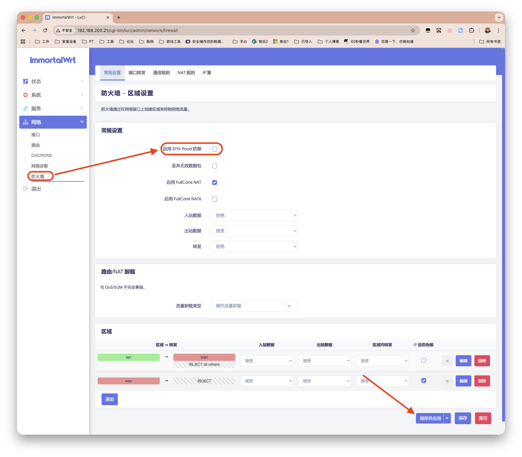The width and height of the screenshot is (522, 457).
Task: Click the drag handle icon in lan row
Action: point(447,361)
